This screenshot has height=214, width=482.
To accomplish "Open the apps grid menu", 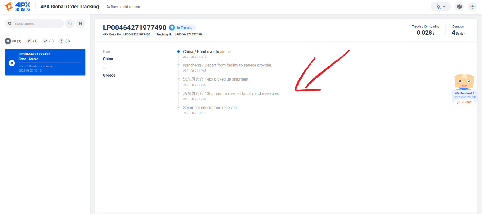I will 472,7.
